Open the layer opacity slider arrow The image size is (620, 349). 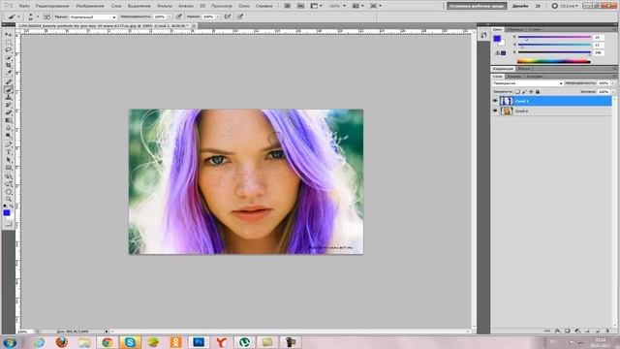(613, 83)
